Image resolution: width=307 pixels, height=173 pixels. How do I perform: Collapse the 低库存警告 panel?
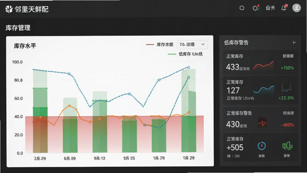coord(294,43)
